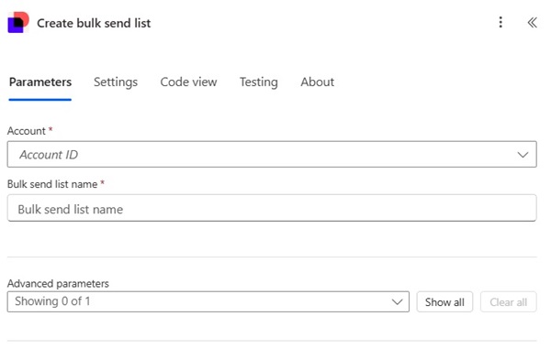Click the Create bulk send list title
Screen dimensions: 551x349
94,23
